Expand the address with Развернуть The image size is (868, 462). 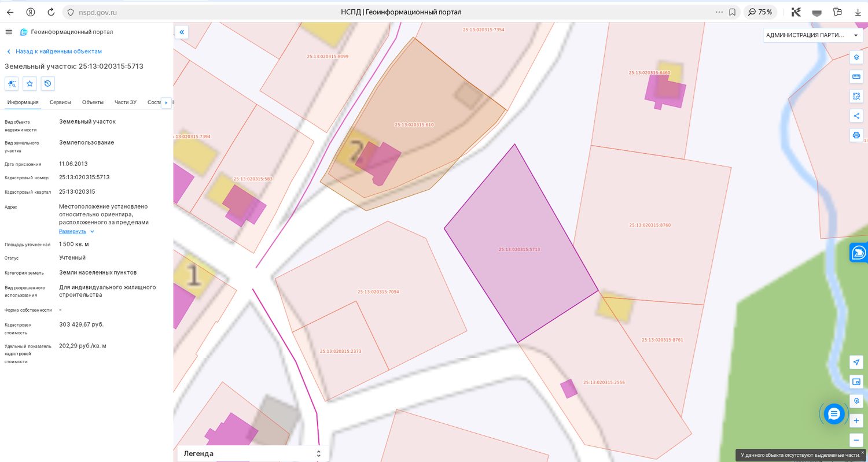[x=76, y=231]
